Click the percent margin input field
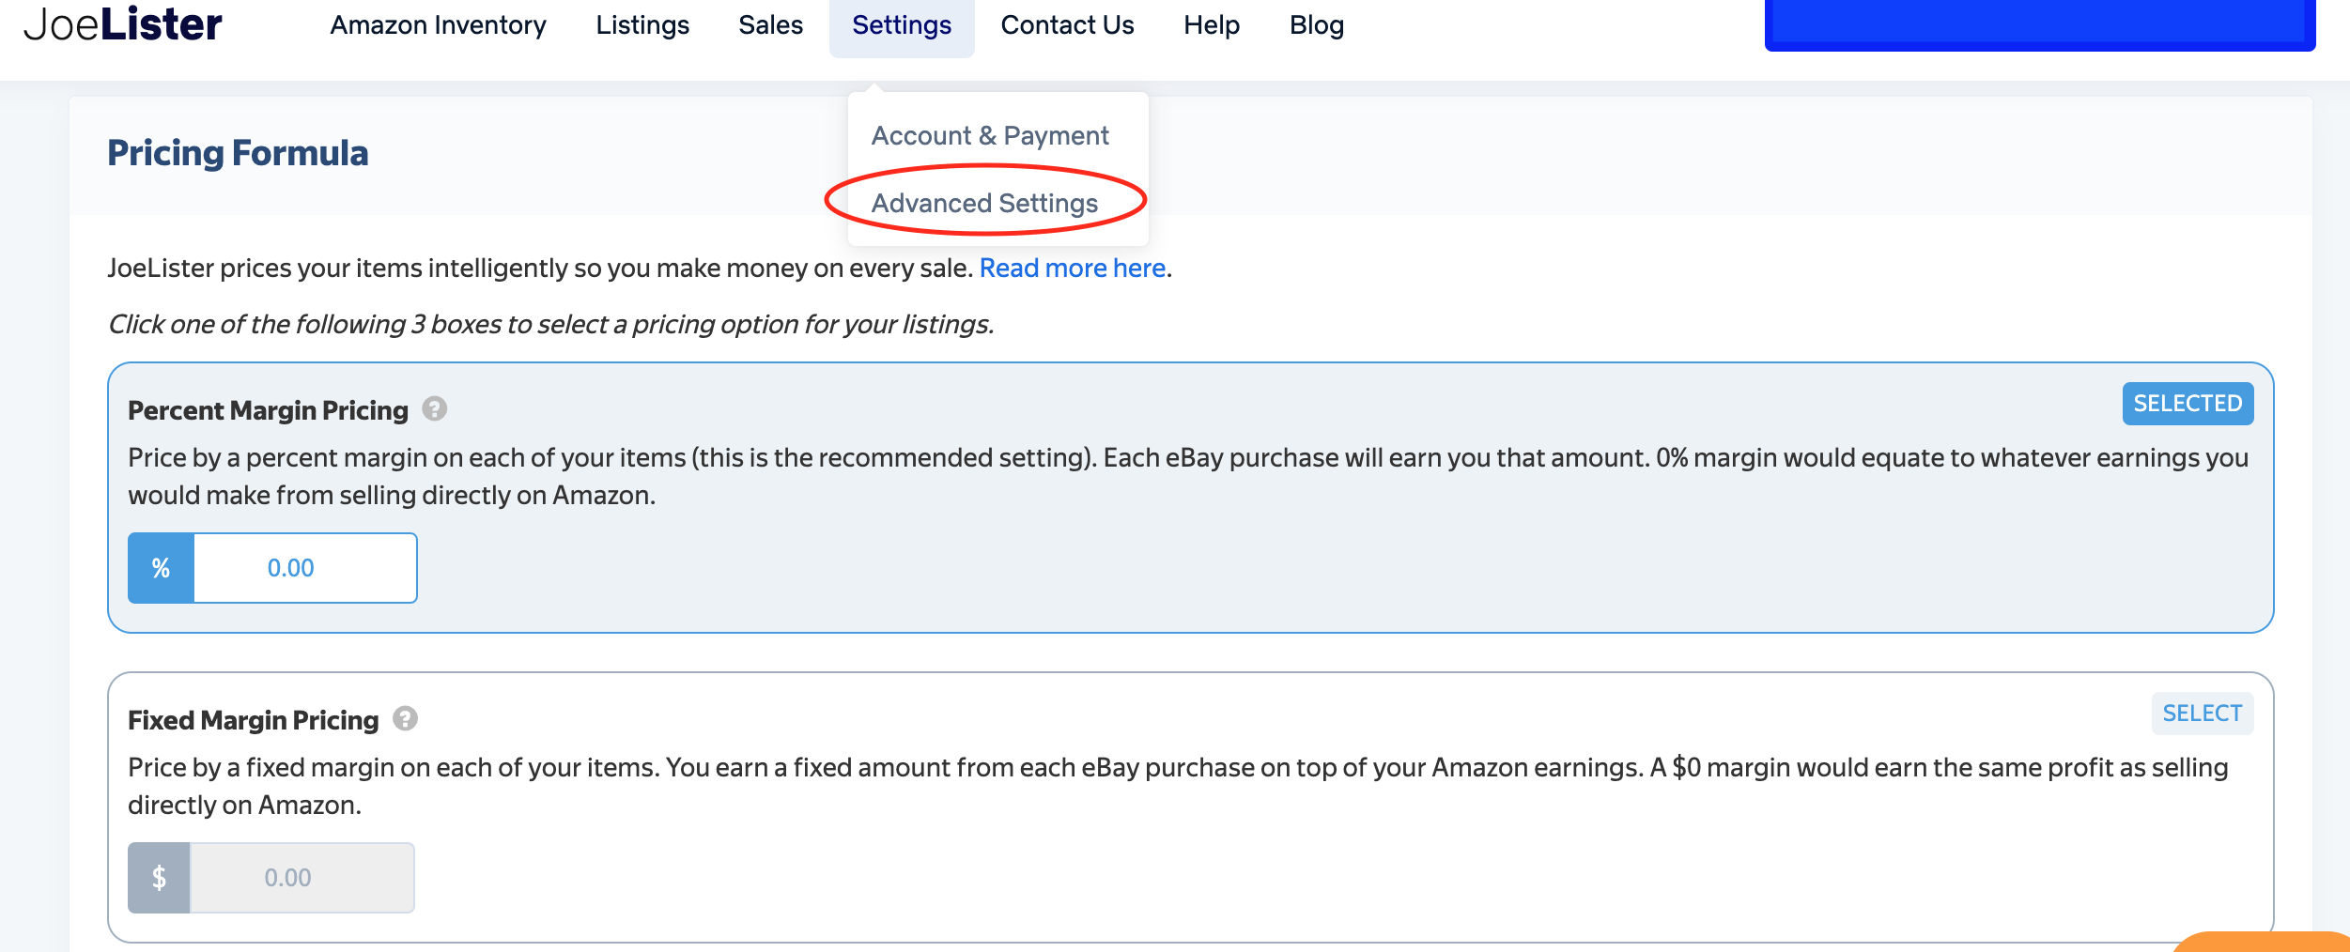This screenshot has height=952, width=2350. click(305, 568)
